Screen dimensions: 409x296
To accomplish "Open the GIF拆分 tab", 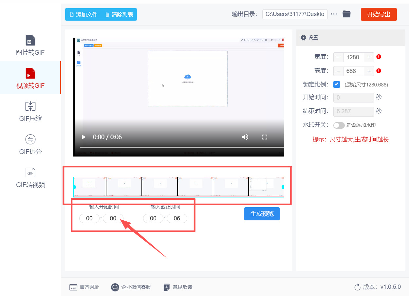I will [30, 144].
